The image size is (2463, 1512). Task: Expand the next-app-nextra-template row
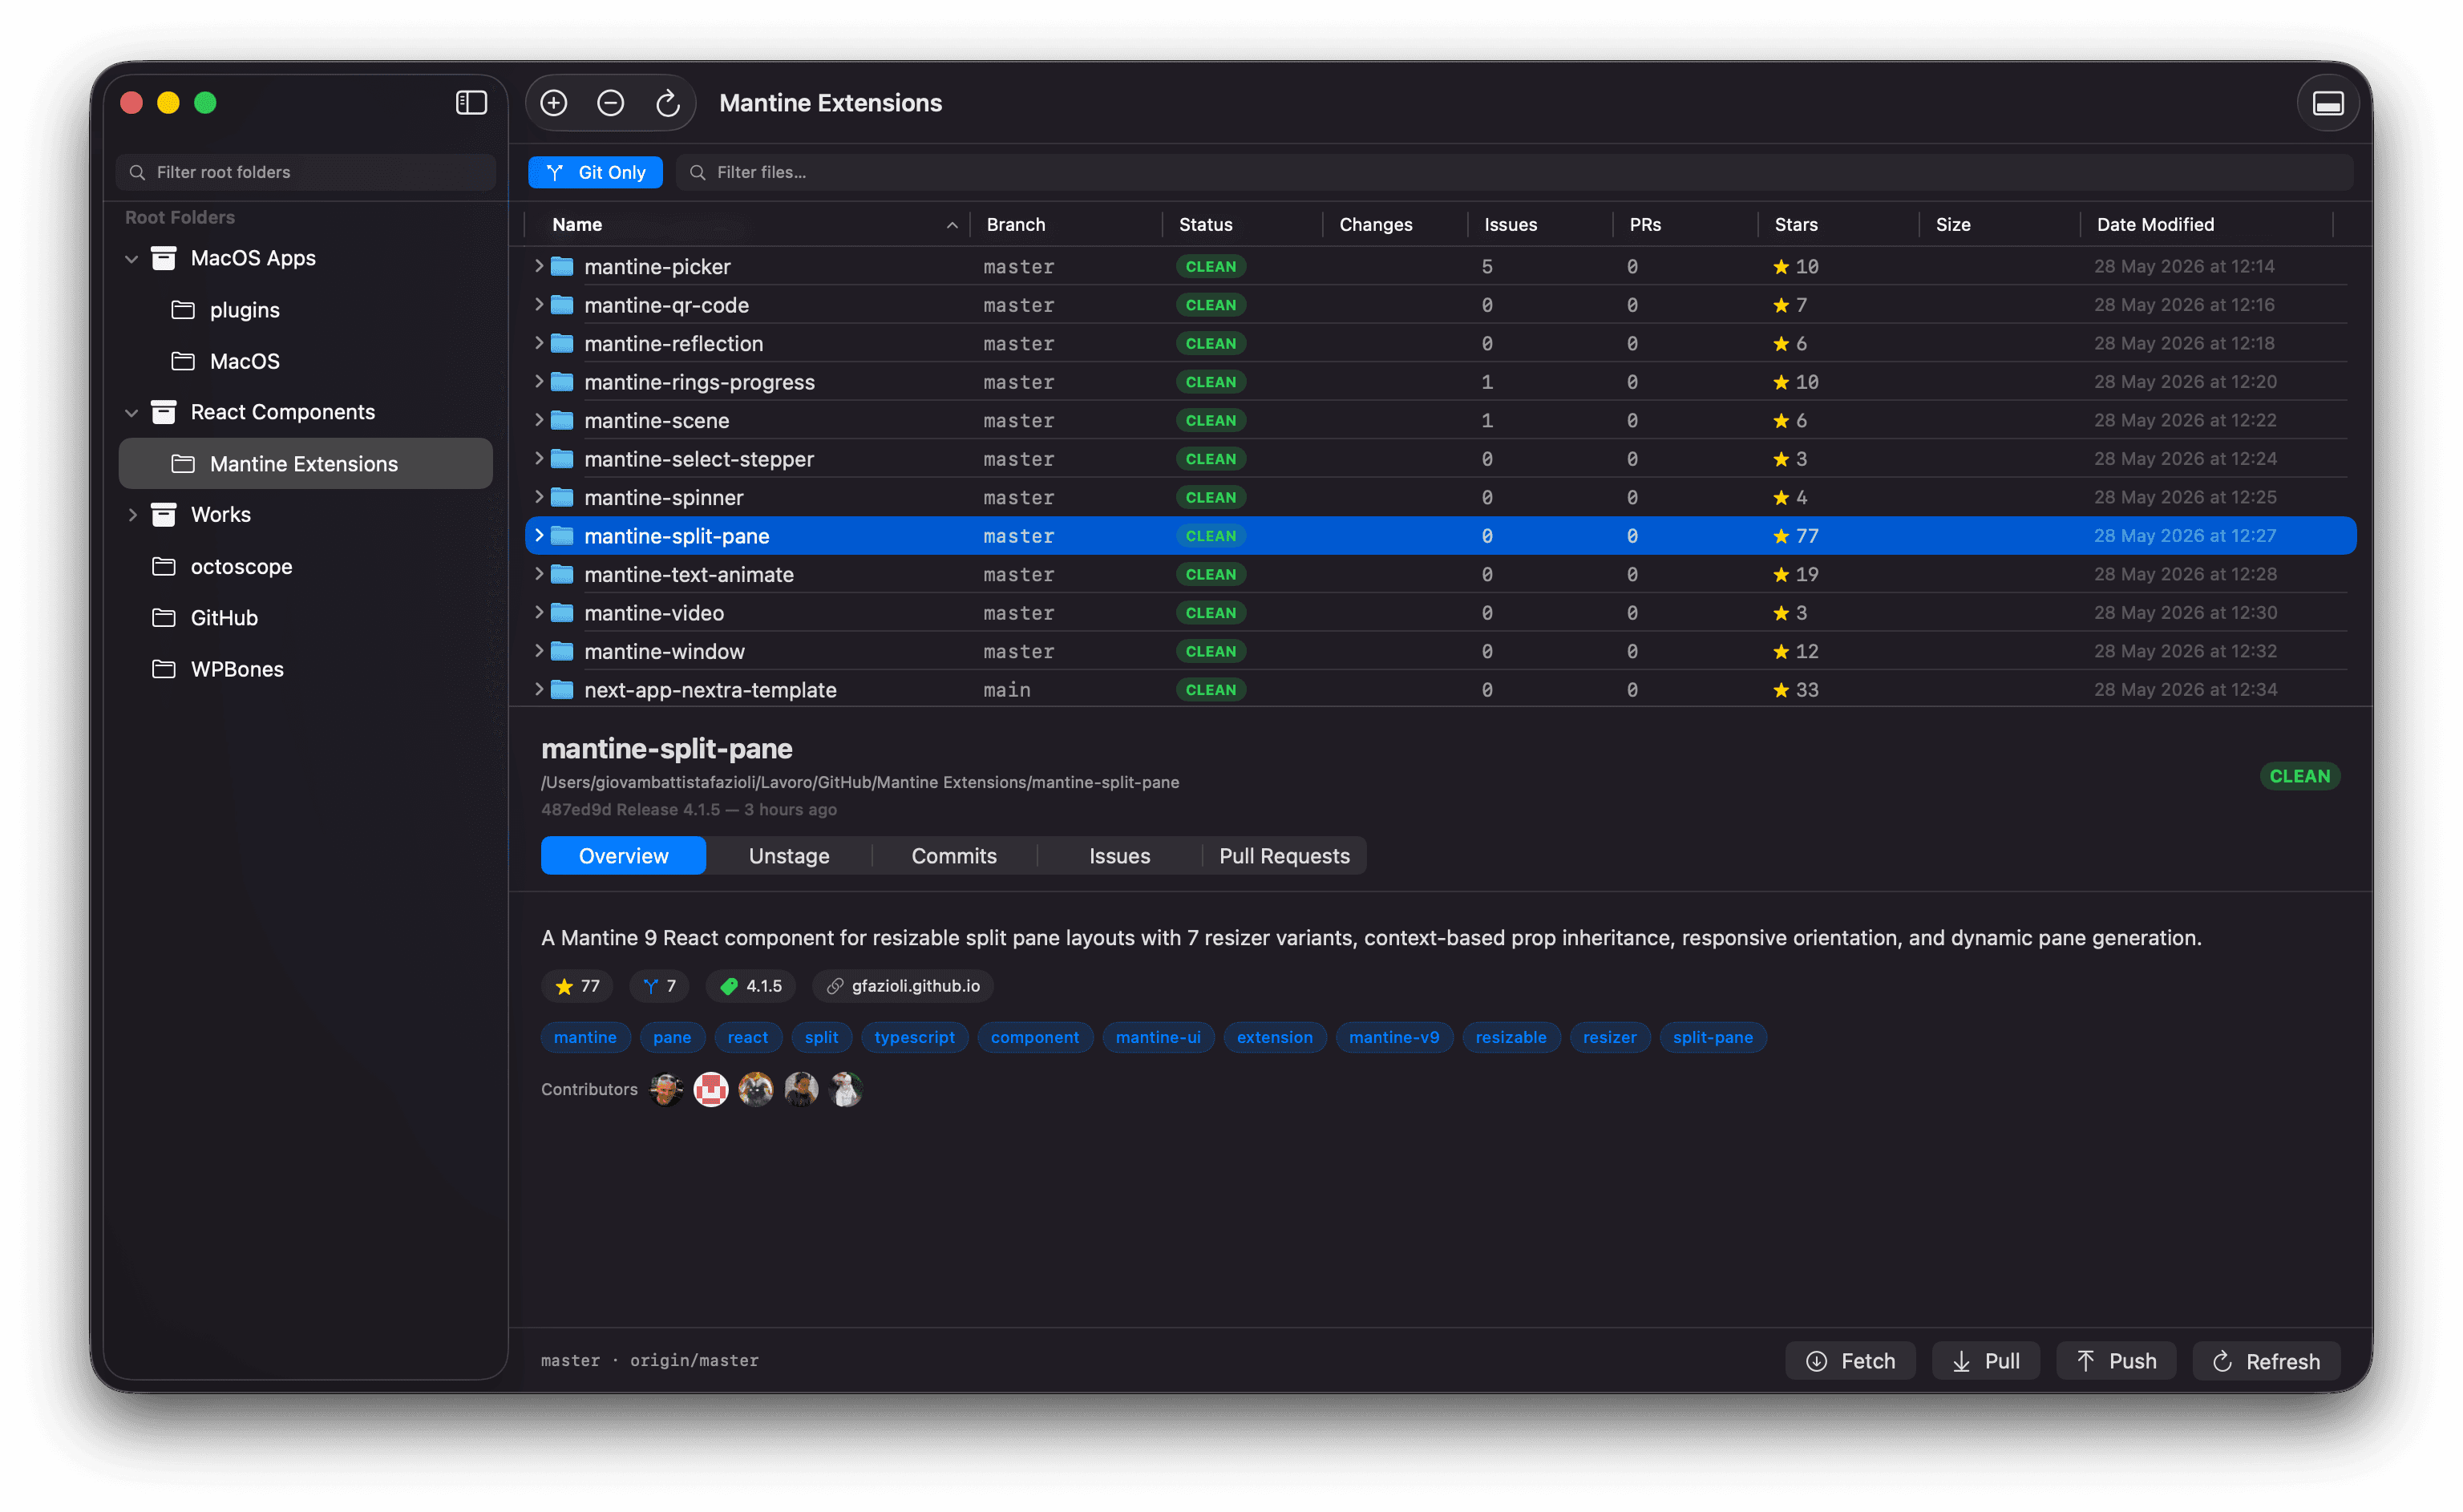pyautogui.click(x=539, y=689)
